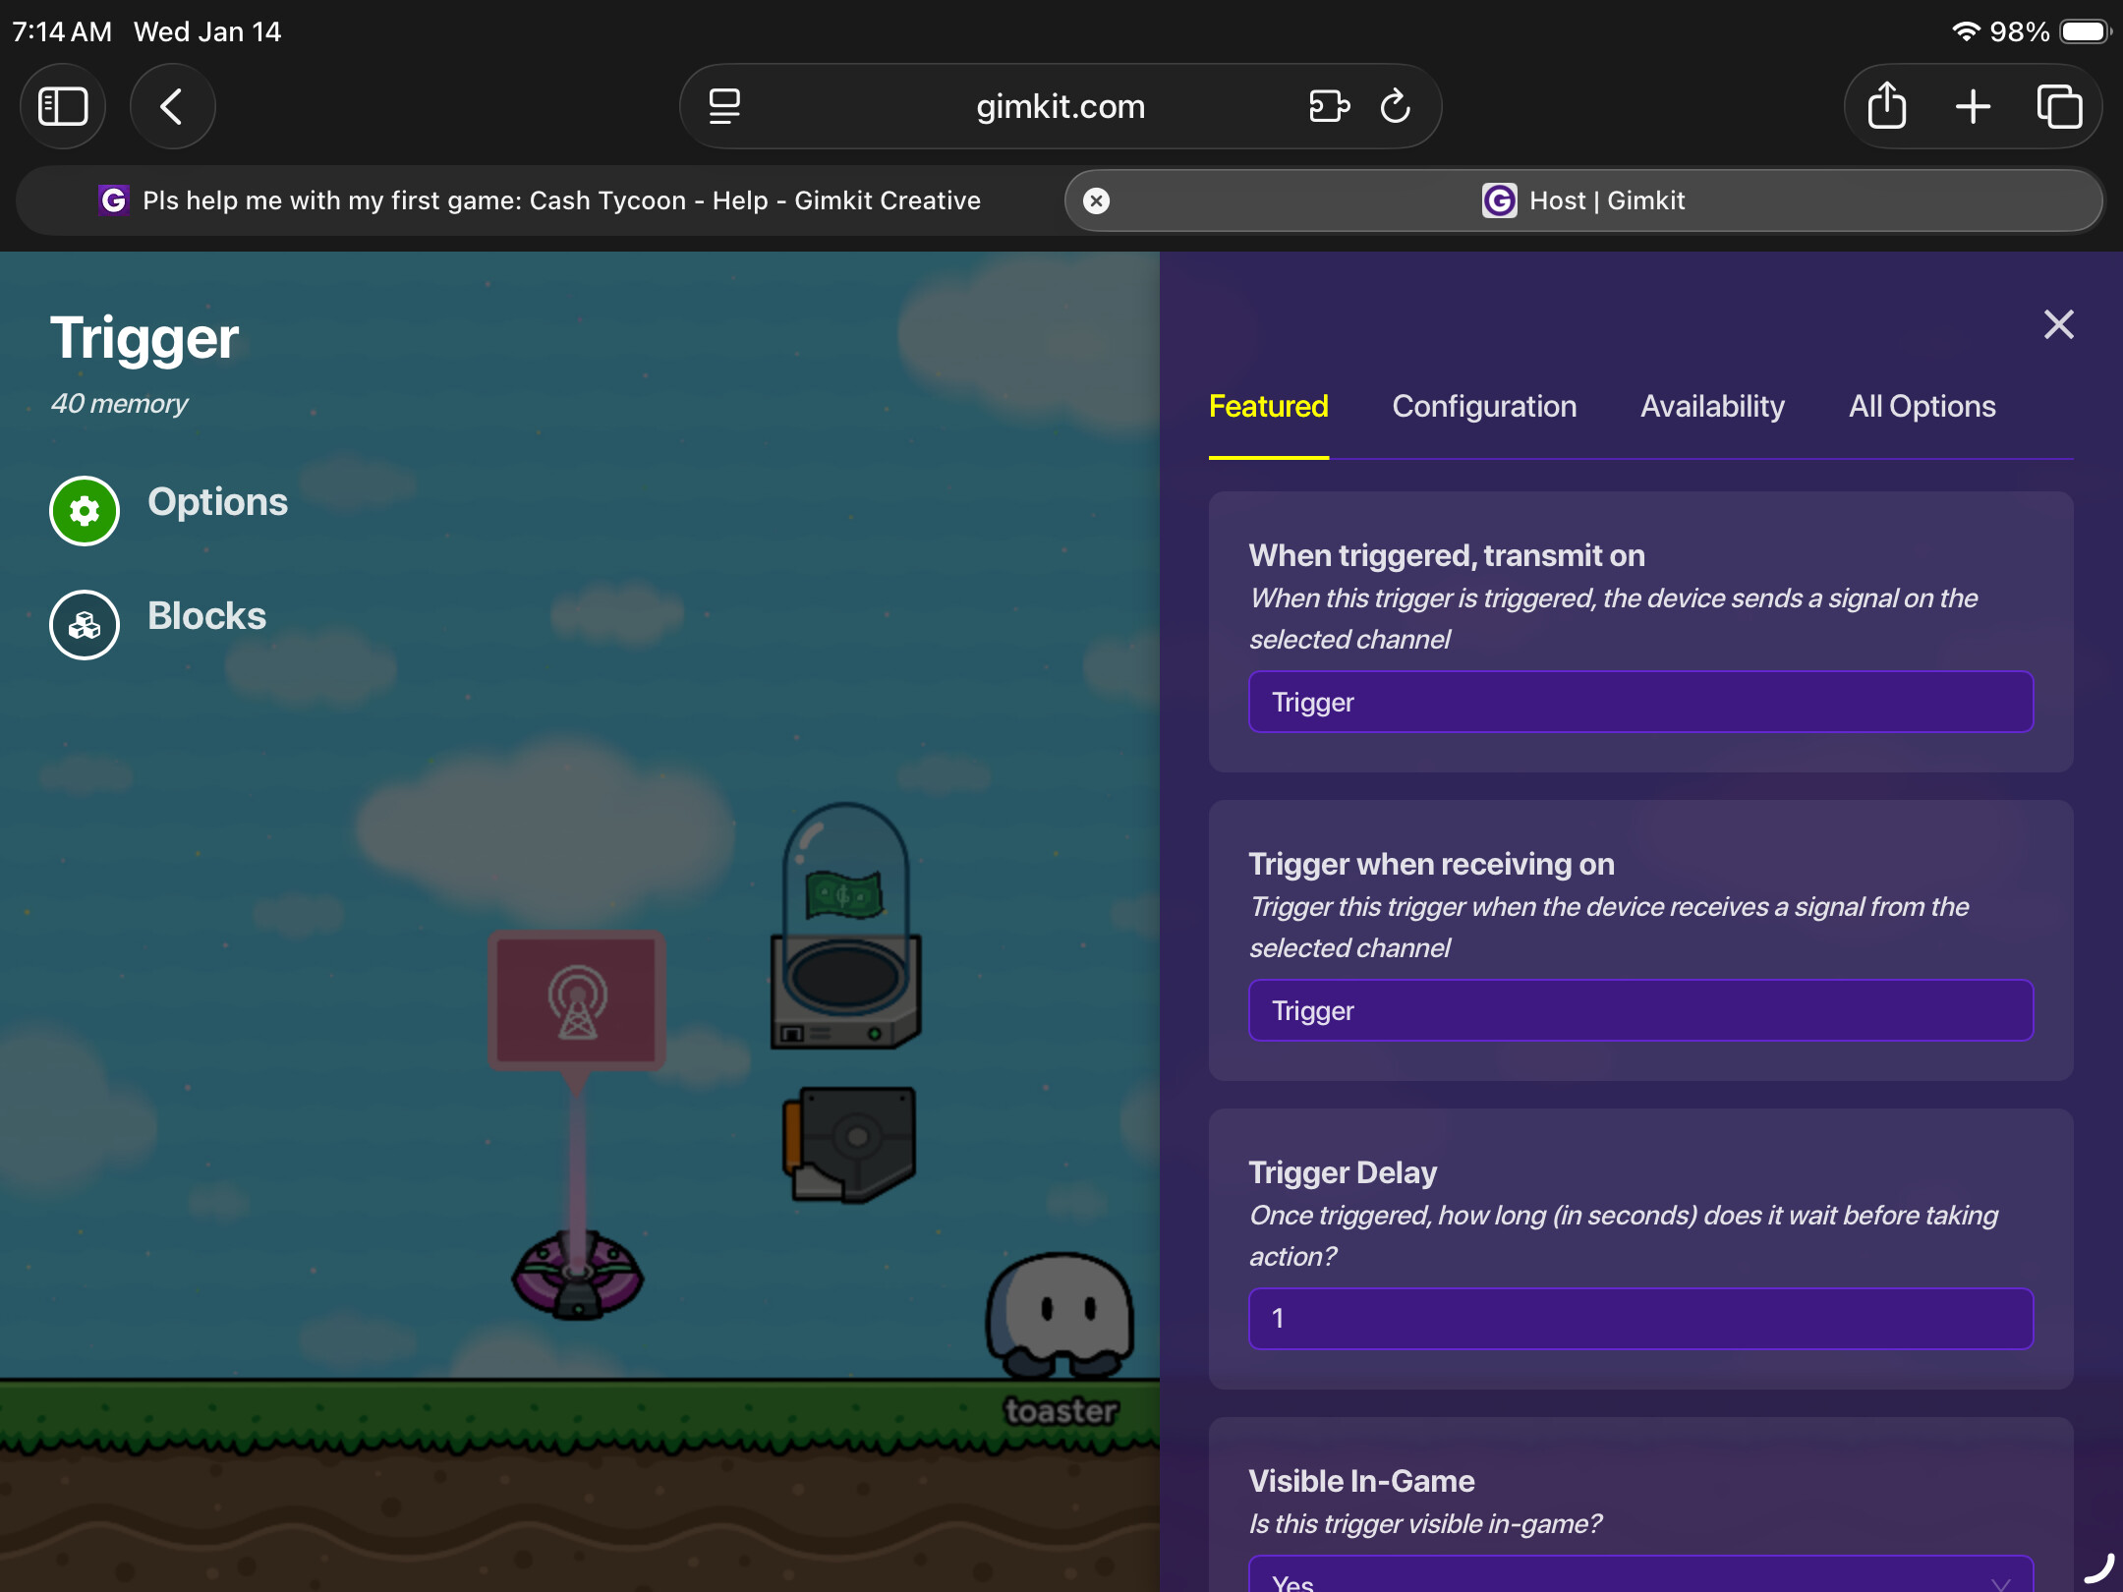The height and width of the screenshot is (1592, 2123).
Task: Click the green Options gear icon
Action: [85, 510]
